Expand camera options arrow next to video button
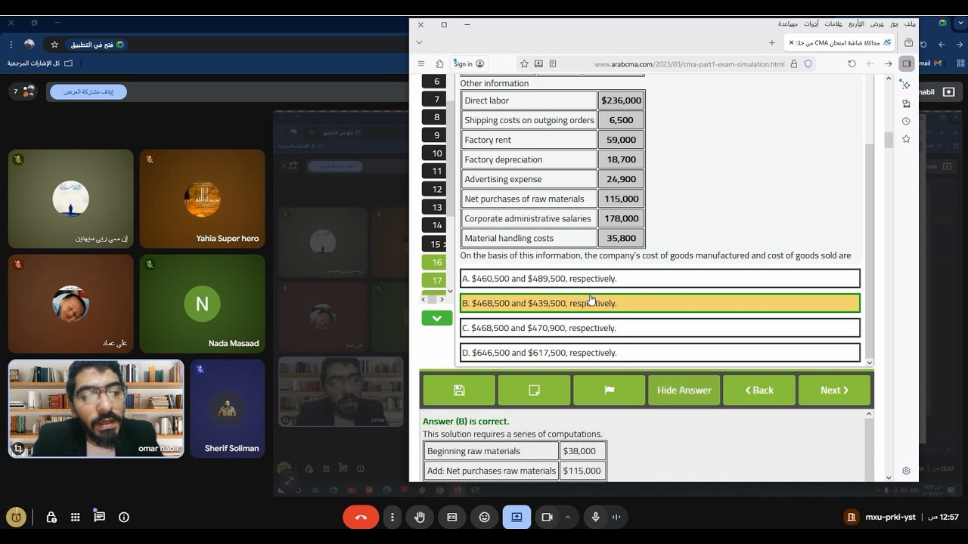Viewport: 968px width, 544px height. click(567, 517)
